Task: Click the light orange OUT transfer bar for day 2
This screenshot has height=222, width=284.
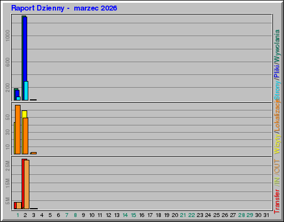Action: point(27,184)
